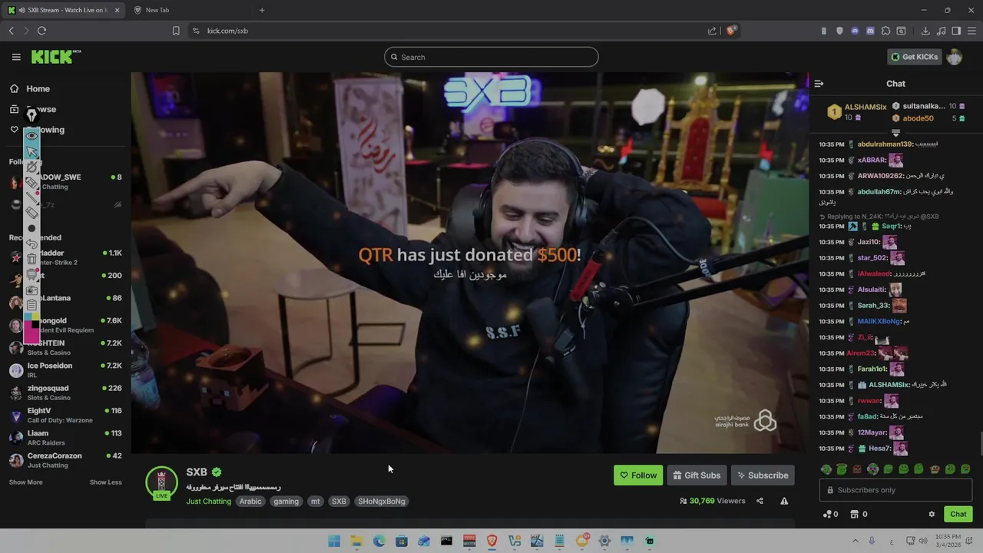Reload the page
This screenshot has width=983, height=553.
coord(41,31)
